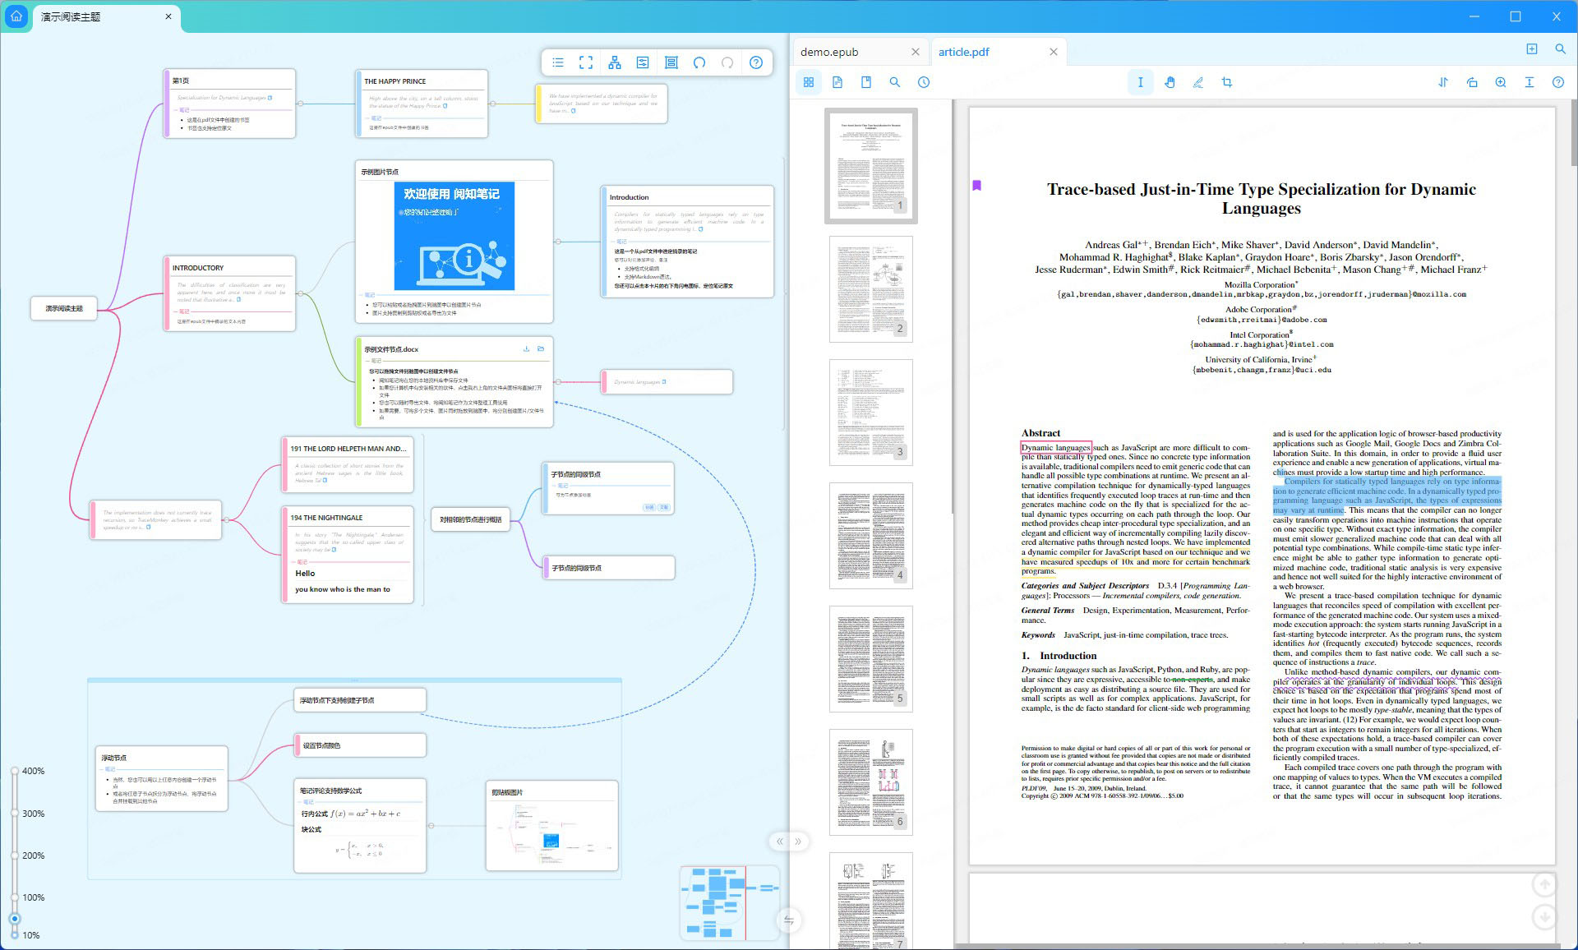This screenshot has height=950, width=1578.
Task: Click the home button in the title bar
Action: pos(16,16)
